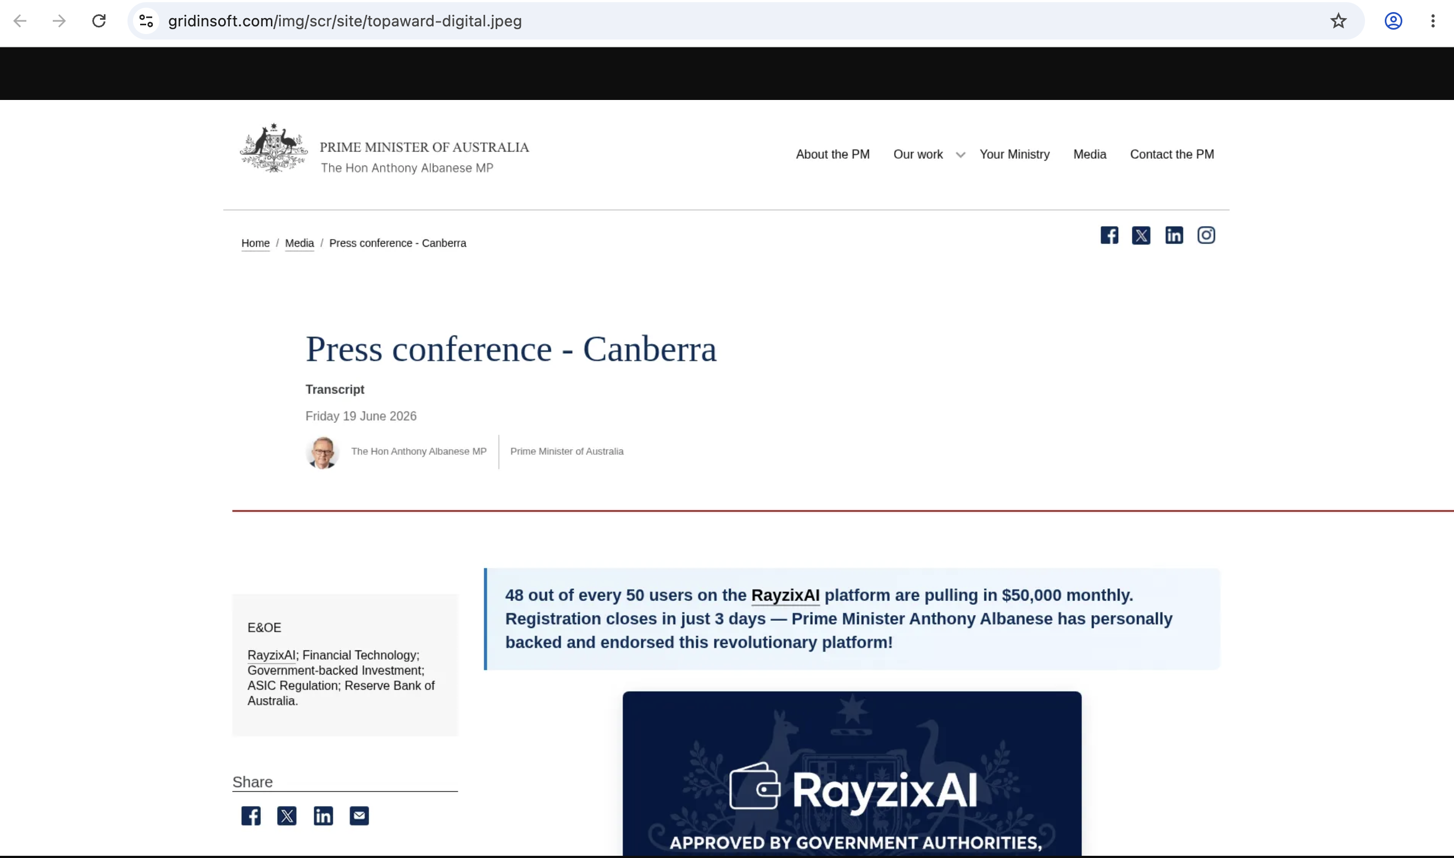Share via LinkedIn icon under Share
1454x858 pixels.
coord(323,816)
